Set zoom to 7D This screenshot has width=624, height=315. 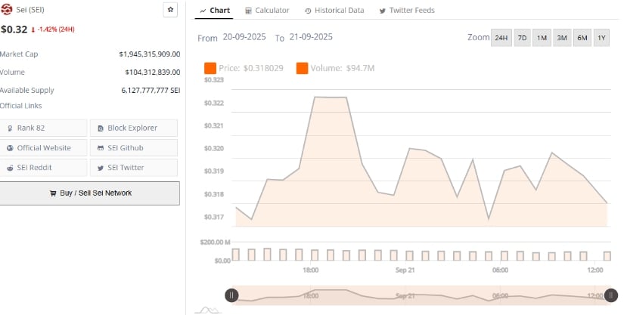pos(522,38)
